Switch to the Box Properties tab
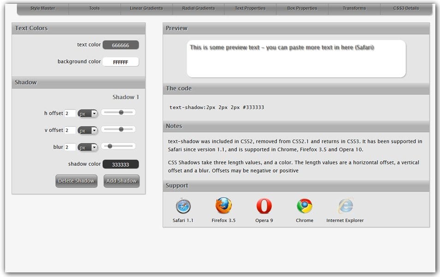 coord(302,8)
